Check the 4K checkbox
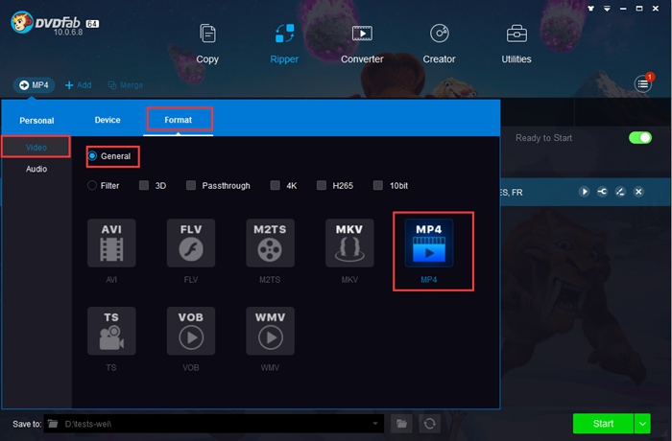The width and height of the screenshot is (672, 441). [276, 185]
